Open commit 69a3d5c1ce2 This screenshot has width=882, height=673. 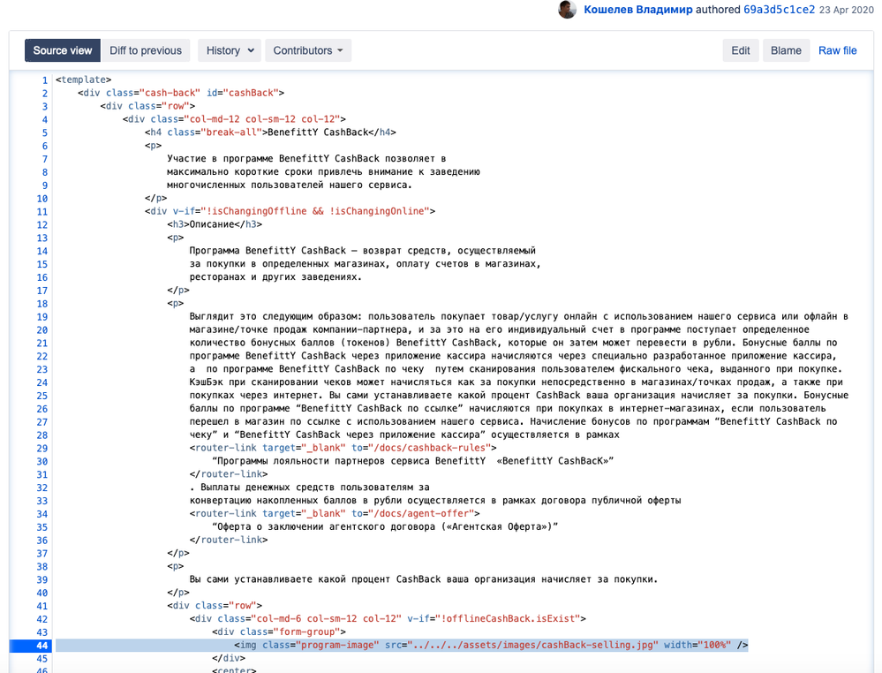(x=779, y=10)
